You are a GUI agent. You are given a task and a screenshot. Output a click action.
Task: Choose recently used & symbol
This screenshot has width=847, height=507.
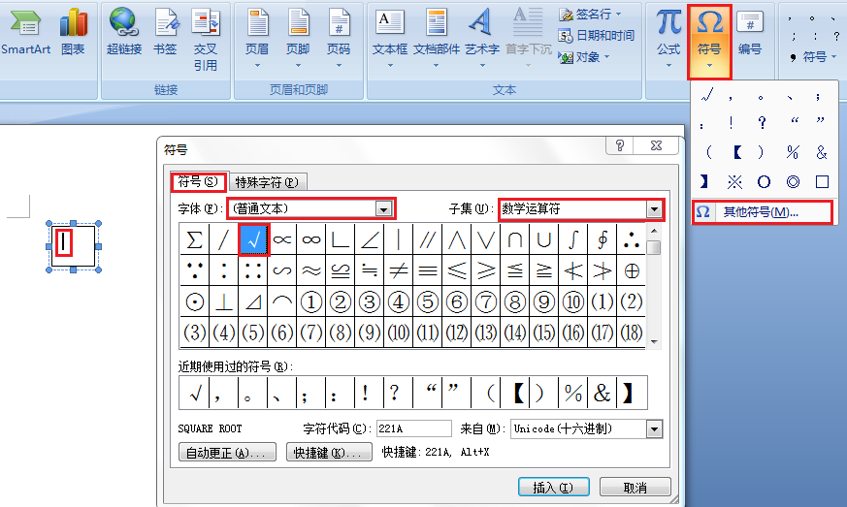(602, 393)
